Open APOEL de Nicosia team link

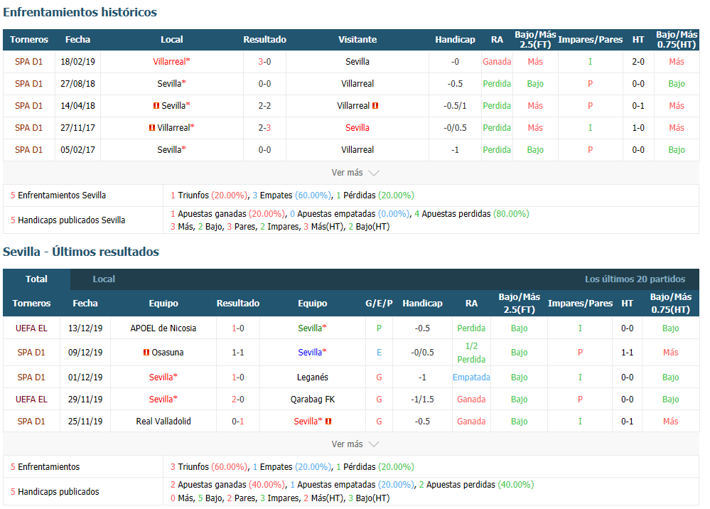tap(163, 328)
